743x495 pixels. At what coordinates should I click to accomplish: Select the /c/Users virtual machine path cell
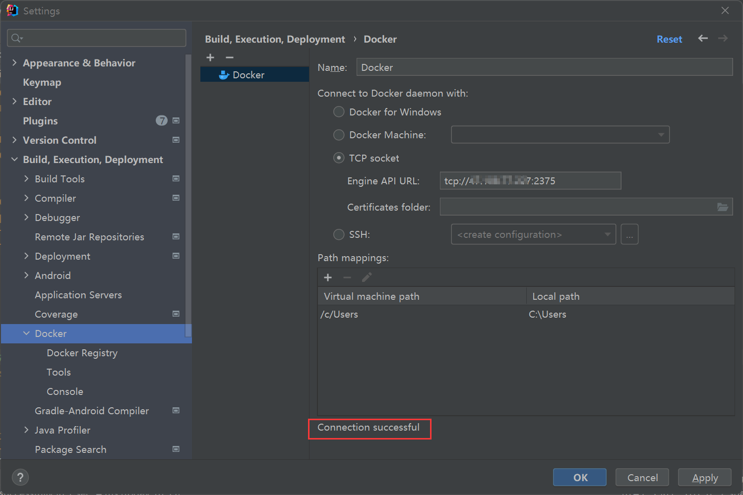point(422,314)
